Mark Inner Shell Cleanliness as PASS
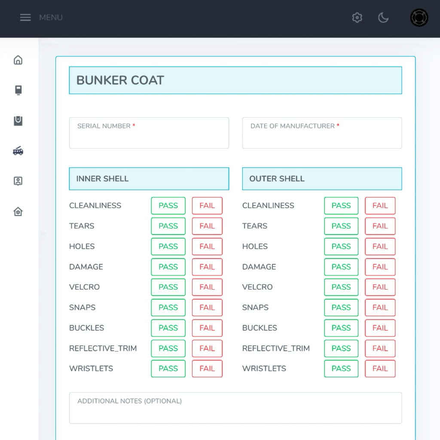The height and width of the screenshot is (440, 440). pyautogui.click(x=168, y=206)
